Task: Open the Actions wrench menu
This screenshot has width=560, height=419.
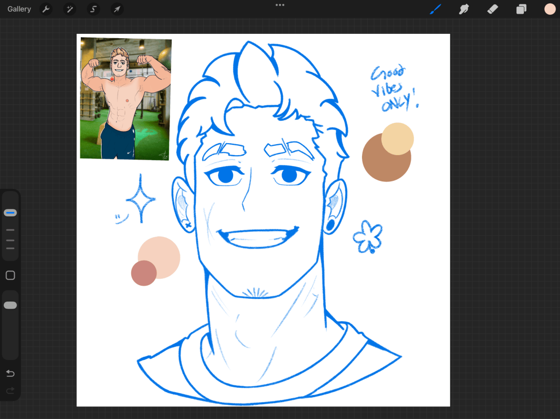Action: click(x=46, y=9)
